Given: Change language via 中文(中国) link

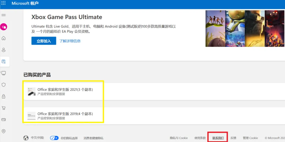Looking at the screenshot, I should click(37, 138).
